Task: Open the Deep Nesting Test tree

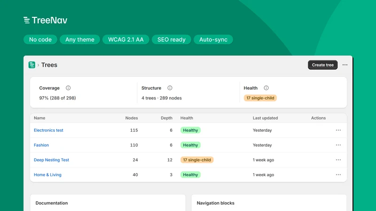Action: [51, 160]
